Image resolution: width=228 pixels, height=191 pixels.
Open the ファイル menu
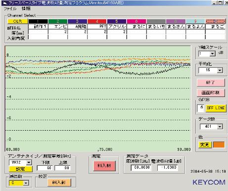point(10,8)
